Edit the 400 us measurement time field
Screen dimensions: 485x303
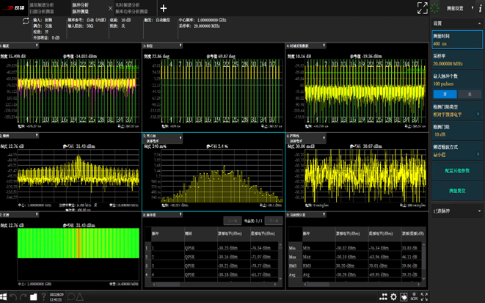[457, 40]
